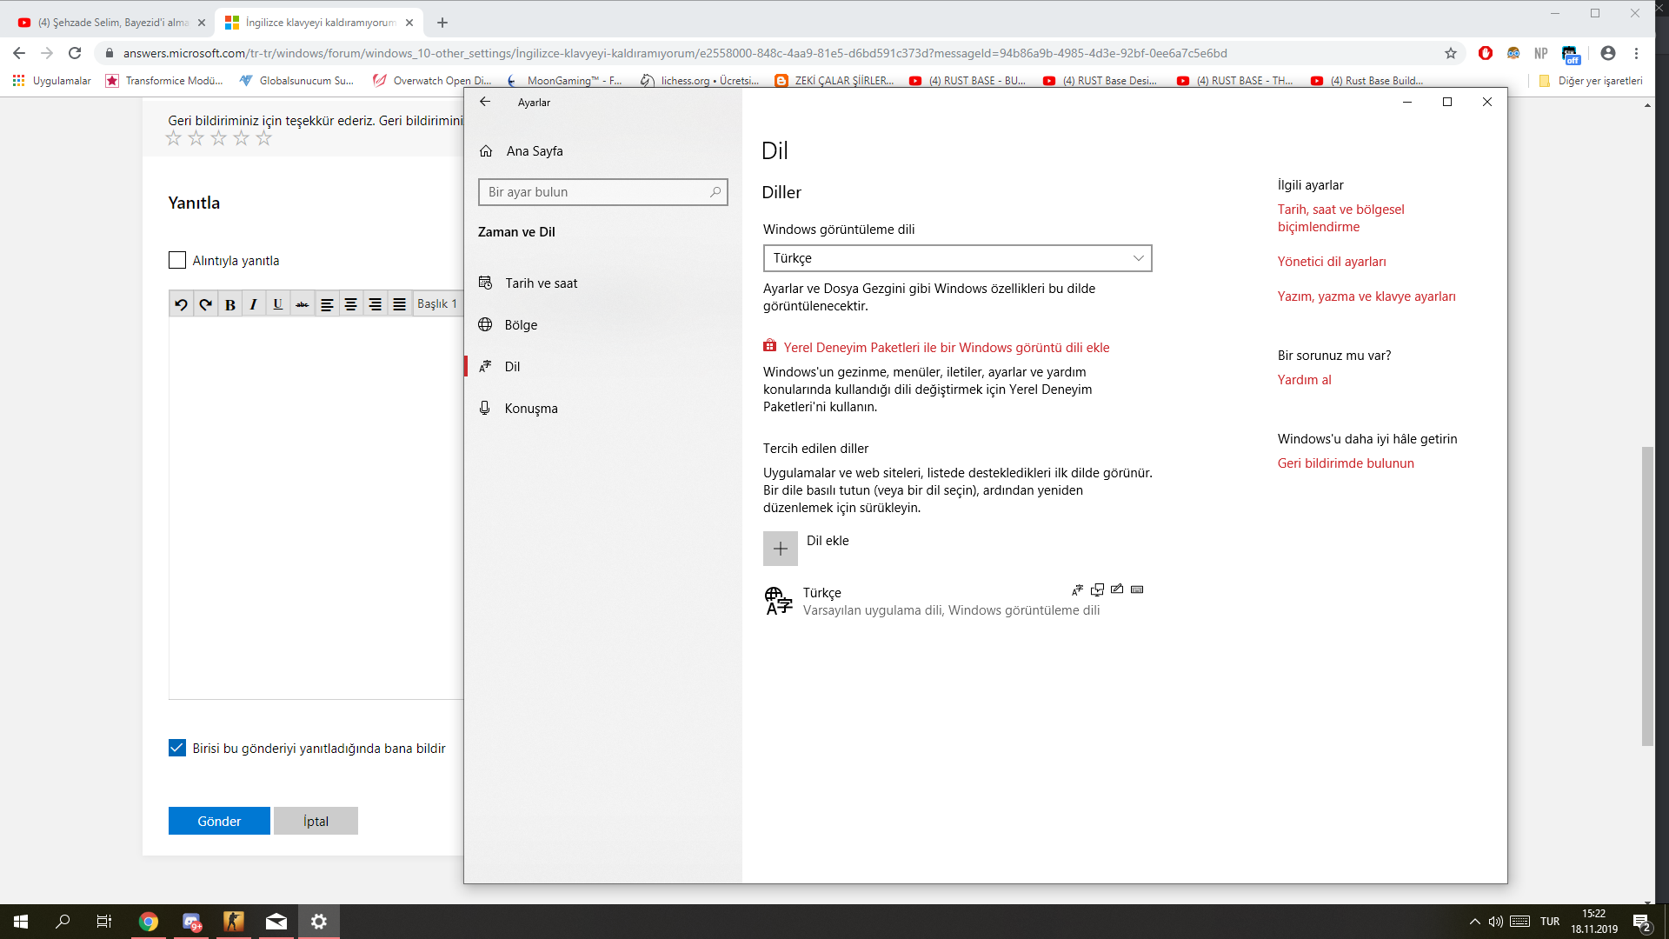Select Bölge in the settings sidebar
This screenshot has width=1669, height=939.
[x=521, y=325]
